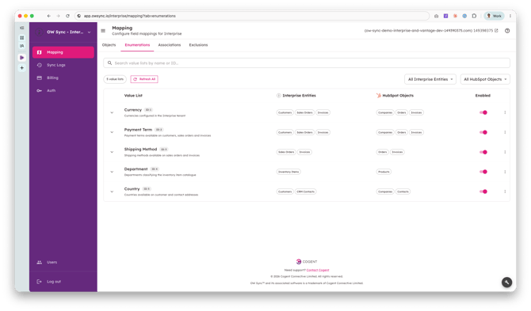The width and height of the screenshot is (531, 311).
Task: Open the purple Y extension icon
Action: pos(445,16)
